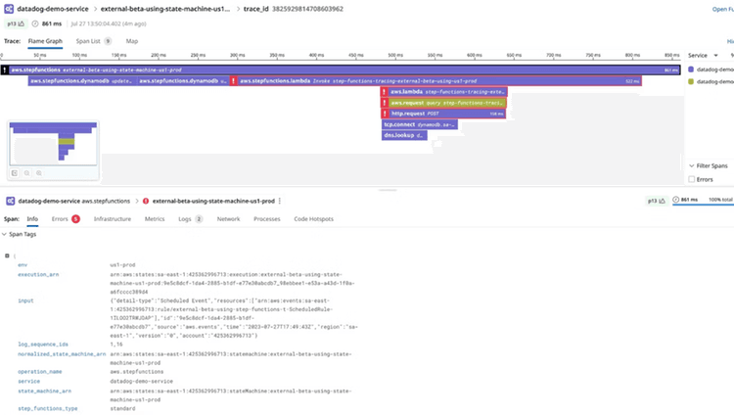Click red error icon beside span resource name
The height and width of the screenshot is (415, 734).
pos(146,201)
